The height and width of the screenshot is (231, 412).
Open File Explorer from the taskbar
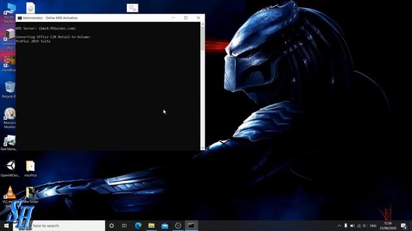[x=151, y=225]
